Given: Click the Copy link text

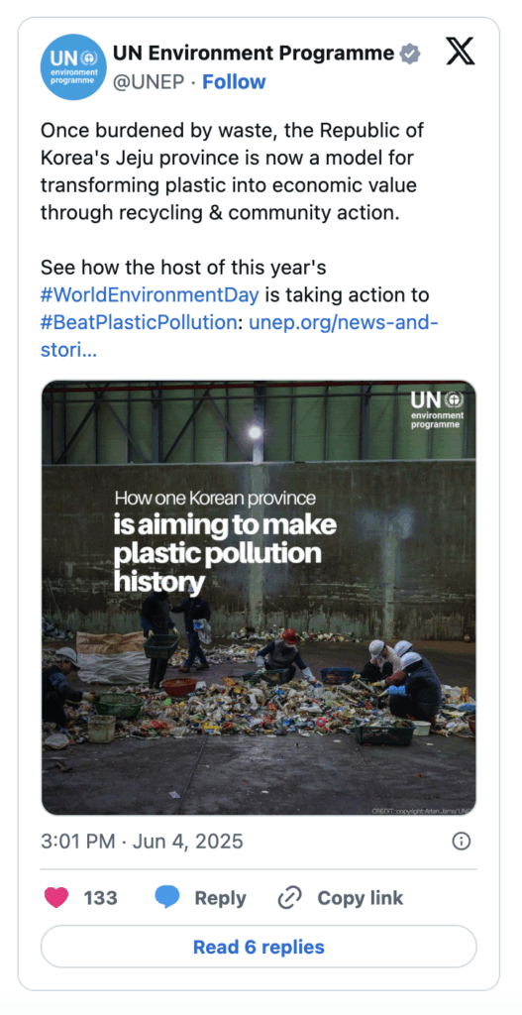Looking at the screenshot, I should [x=361, y=898].
